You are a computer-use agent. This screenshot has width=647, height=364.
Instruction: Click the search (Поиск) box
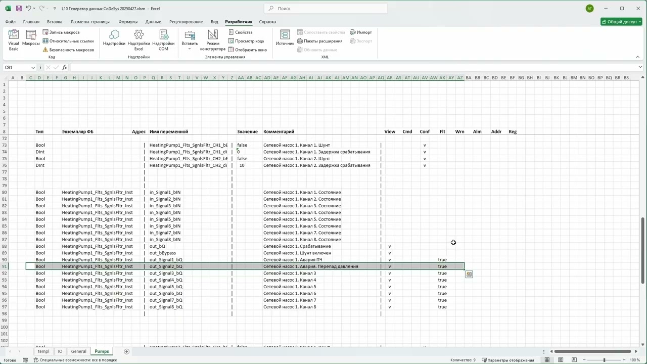pyautogui.click(x=326, y=9)
